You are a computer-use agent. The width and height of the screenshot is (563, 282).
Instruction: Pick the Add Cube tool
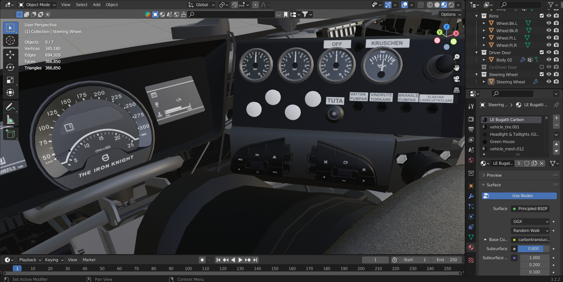(10, 134)
